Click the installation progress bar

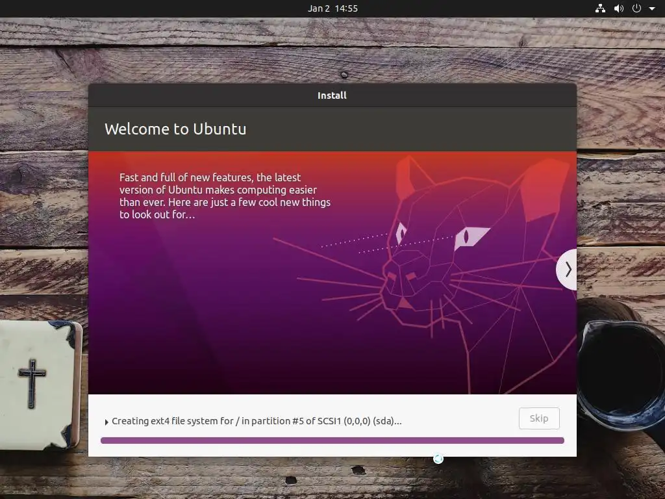332,441
